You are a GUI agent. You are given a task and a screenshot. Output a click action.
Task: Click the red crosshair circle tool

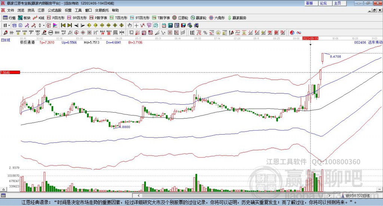[76, 33]
